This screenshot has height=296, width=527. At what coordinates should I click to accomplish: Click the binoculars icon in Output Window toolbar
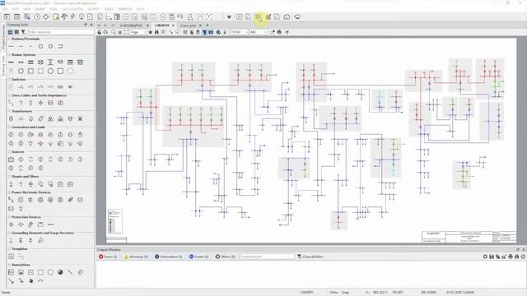(516, 257)
